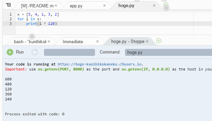Close the Immediate console tab

pyautogui.click(x=97, y=42)
